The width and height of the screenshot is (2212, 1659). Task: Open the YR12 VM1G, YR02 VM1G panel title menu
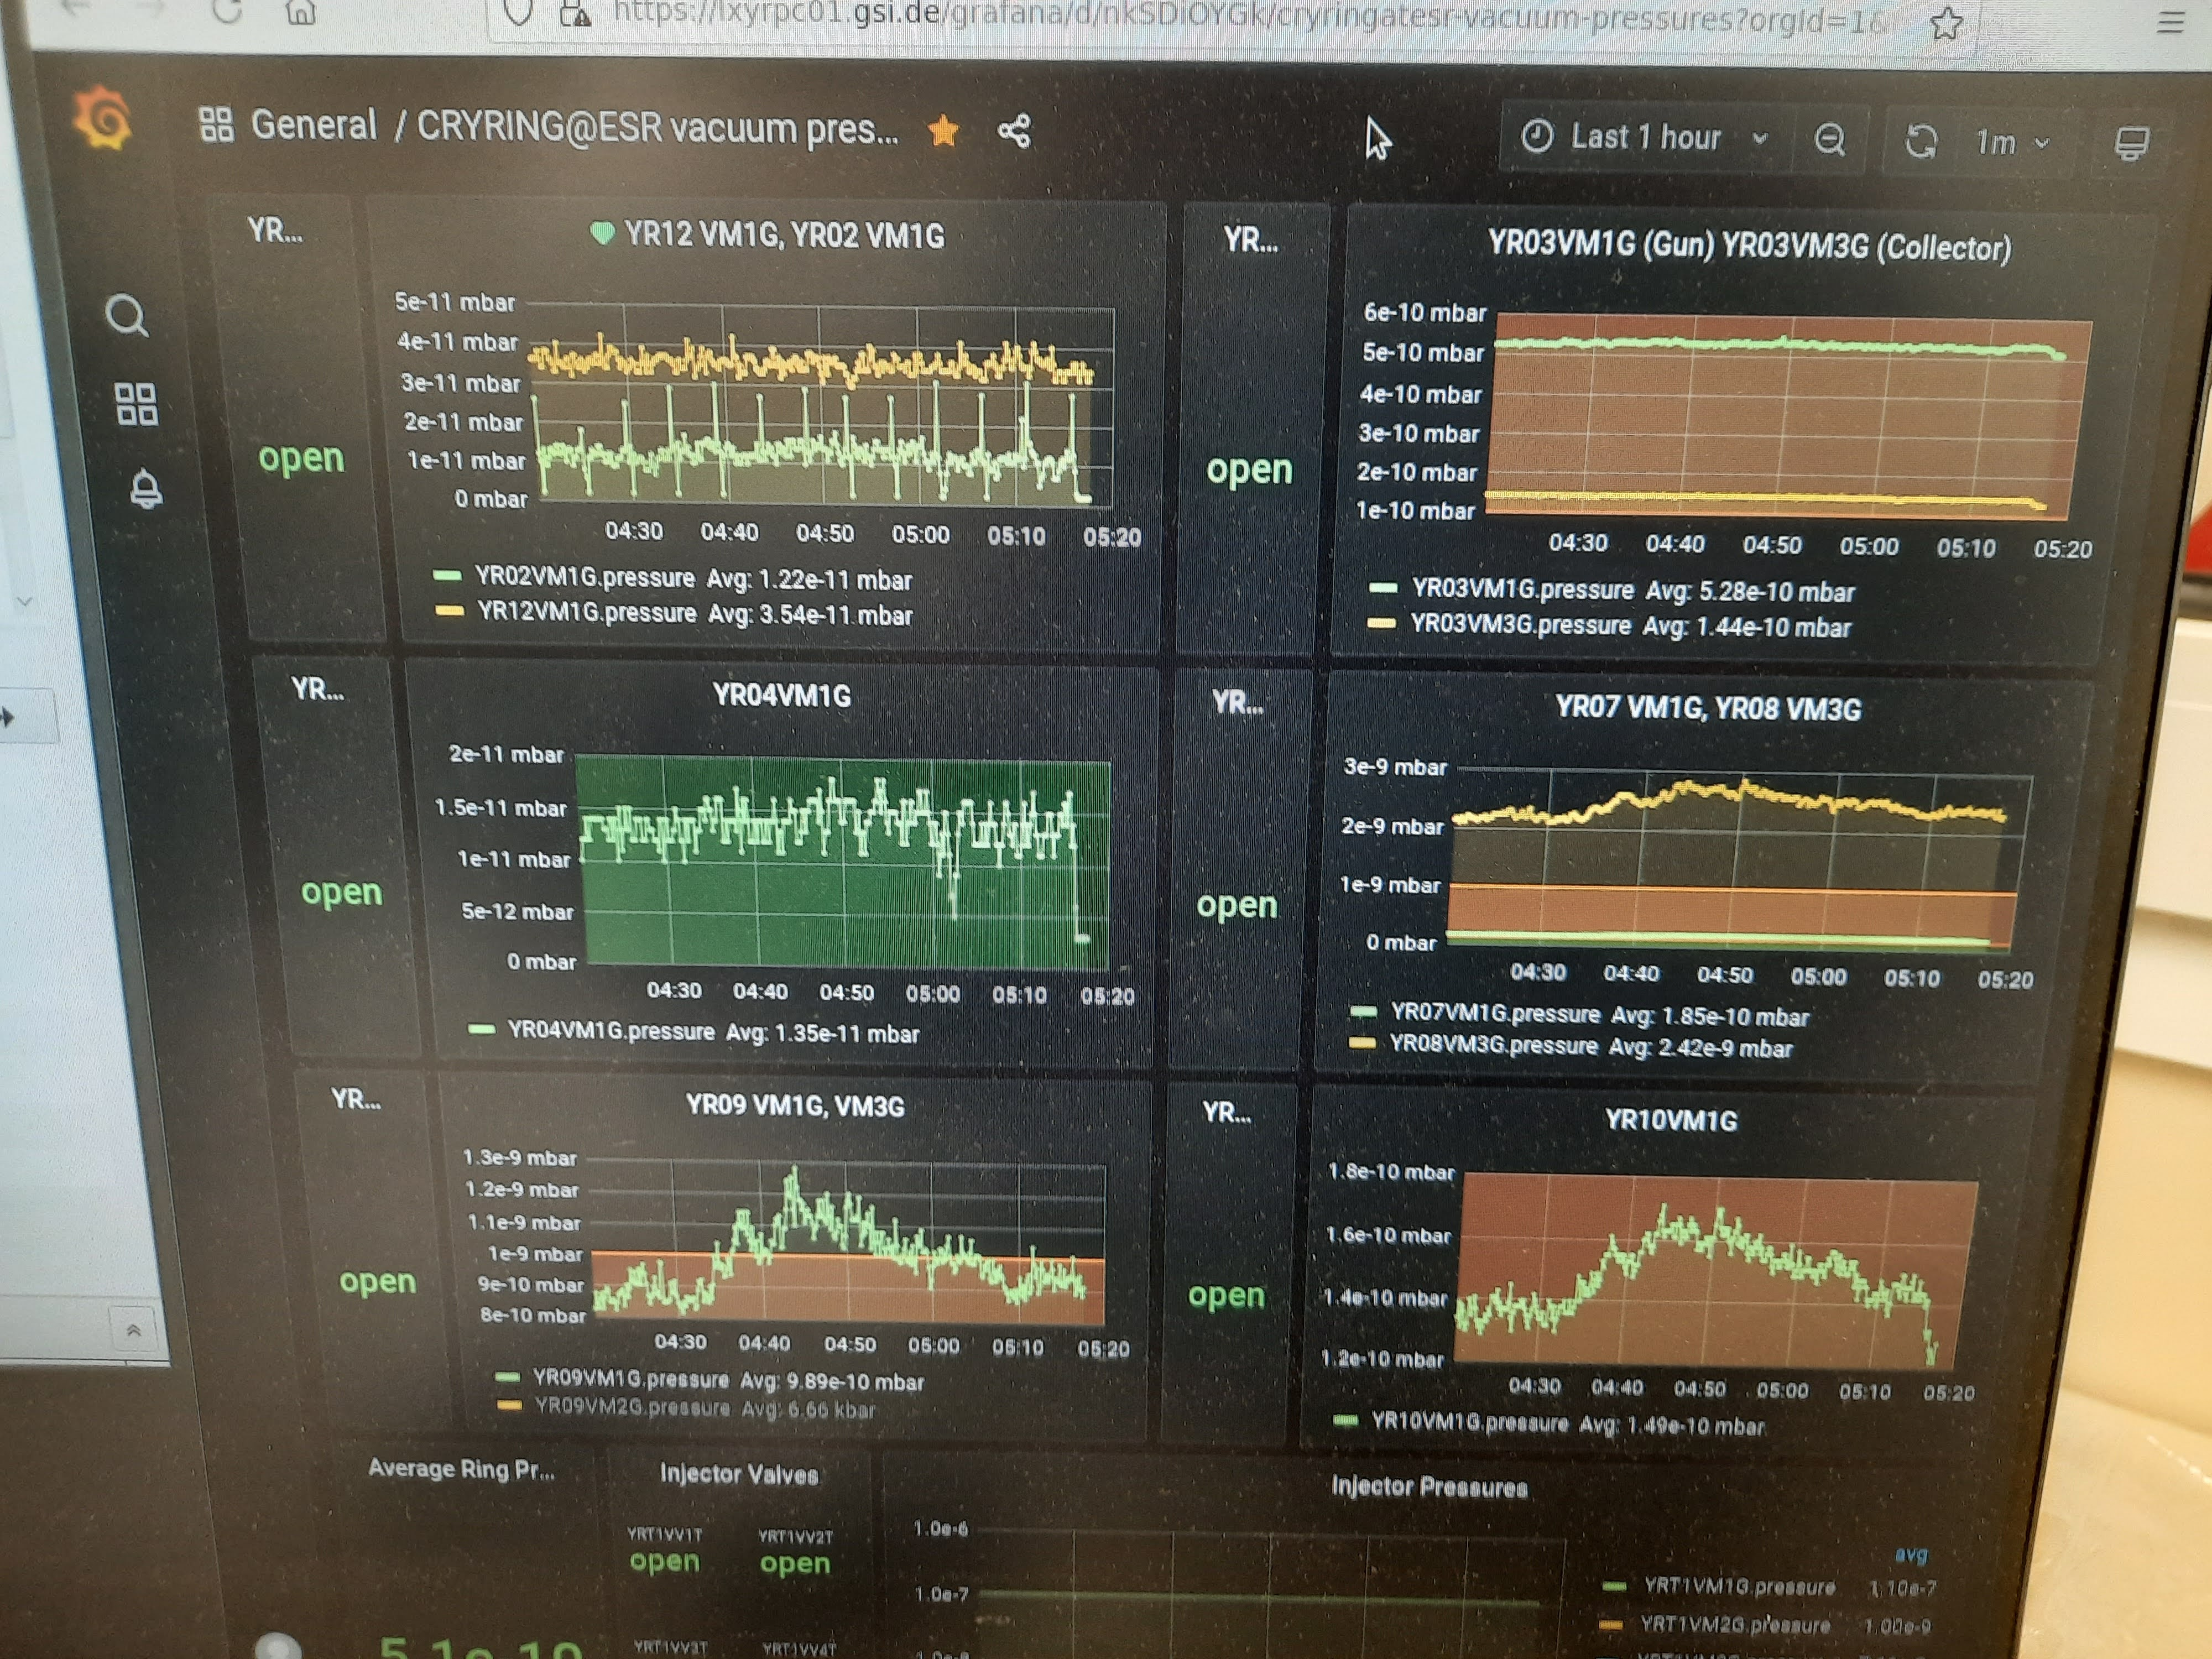(783, 236)
